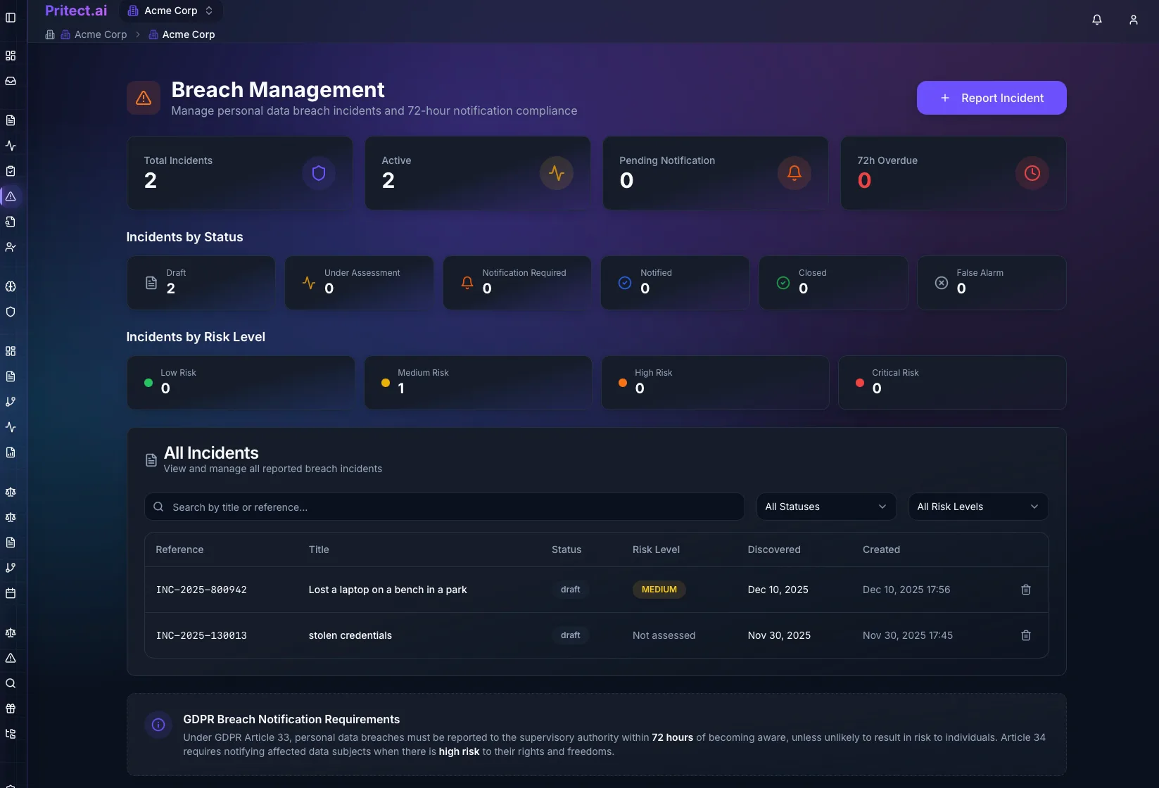Viewport: 1159px width, 788px height.
Task: Click the Risk Level column header
Action: 656,549
